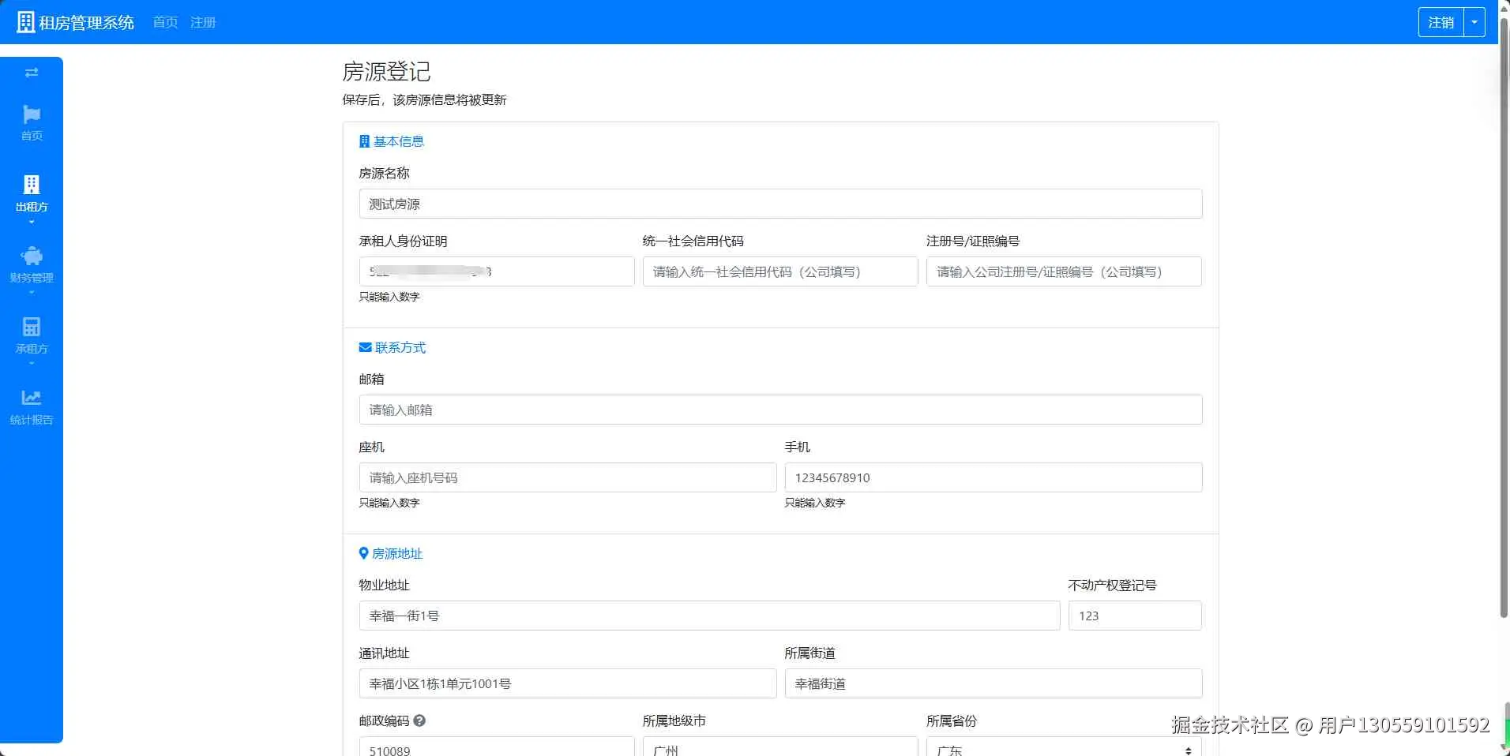
Task: Select the 出租方 building icon
Action: (32, 185)
